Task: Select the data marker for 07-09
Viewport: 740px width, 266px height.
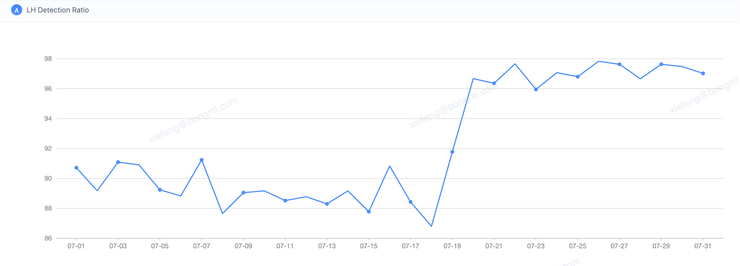Action: coord(243,193)
